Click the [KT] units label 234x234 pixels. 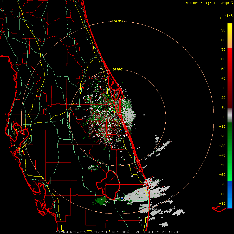pyautogui.click(x=222, y=18)
